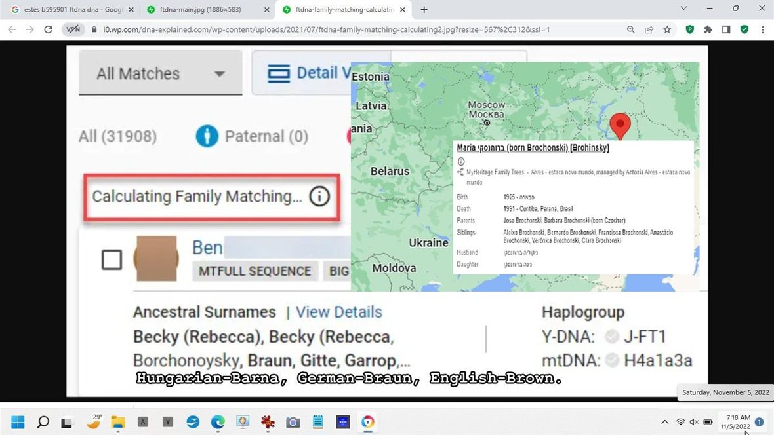Toggle the VPN badge in address bar
This screenshot has width=774, height=435.
coord(72,29)
